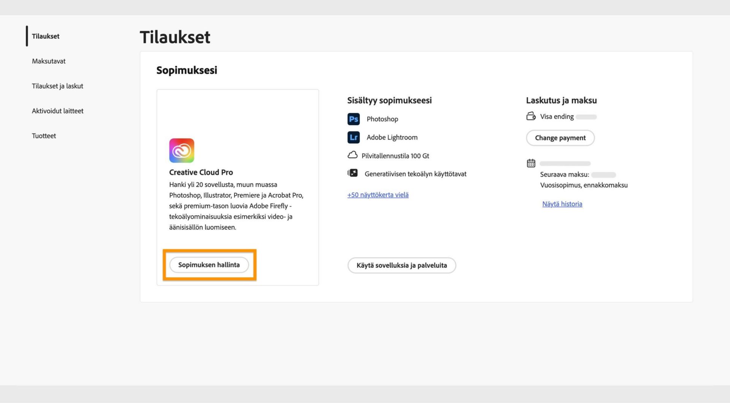The height and width of the screenshot is (403, 730).
Task: Open Näytä historia link
Action: pos(562,204)
